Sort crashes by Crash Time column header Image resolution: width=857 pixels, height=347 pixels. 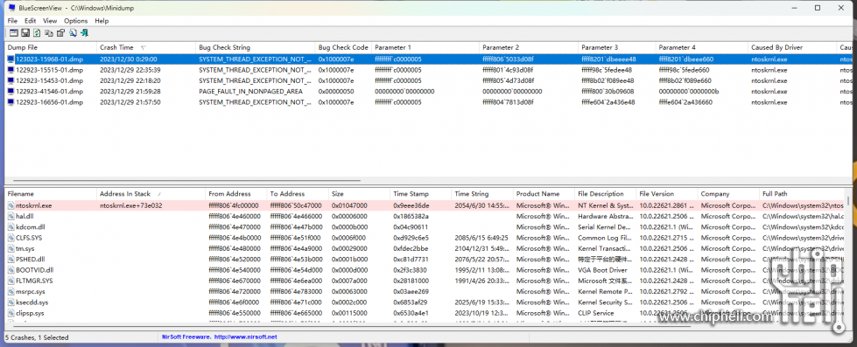click(146, 47)
